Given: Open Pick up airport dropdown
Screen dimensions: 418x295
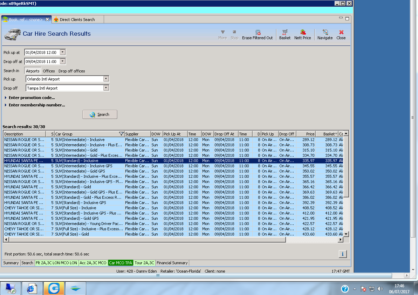Looking at the screenshot, I should pyautogui.click(x=106, y=79).
